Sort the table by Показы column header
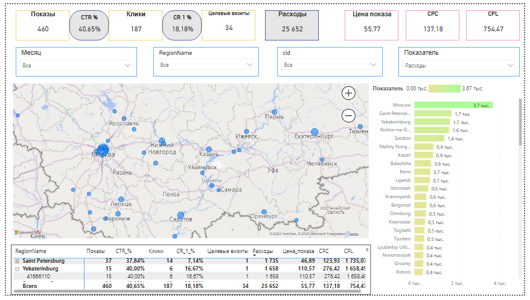The height and width of the screenshot is (300, 530). 95,251
